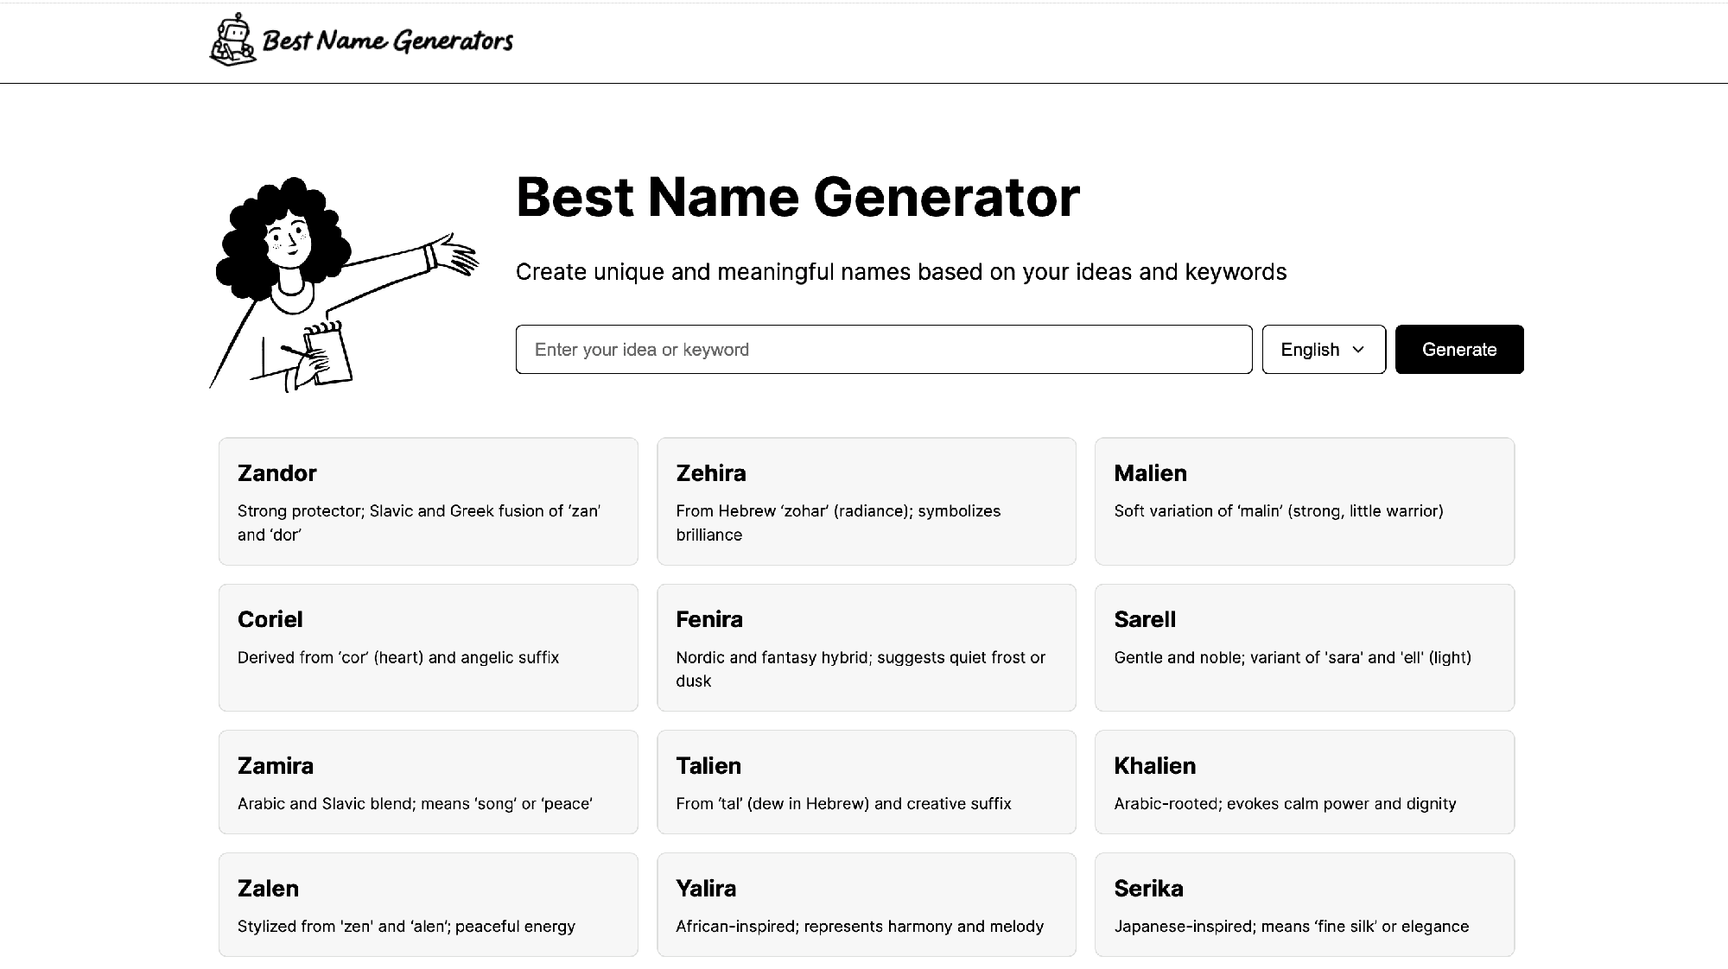Click inside the keyword input field
The height and width of the screenshot is (969, 1728).
[x=881, y=349]
